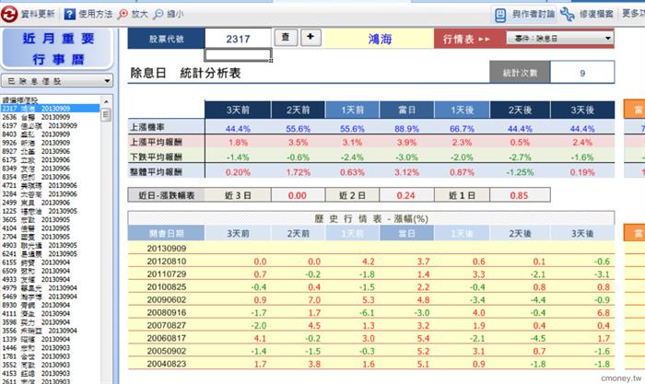This screenshot has width=645, height=384.
Task: Open the 使用方法 help icon
Action: pyautogui.click(x=70, y=15)
